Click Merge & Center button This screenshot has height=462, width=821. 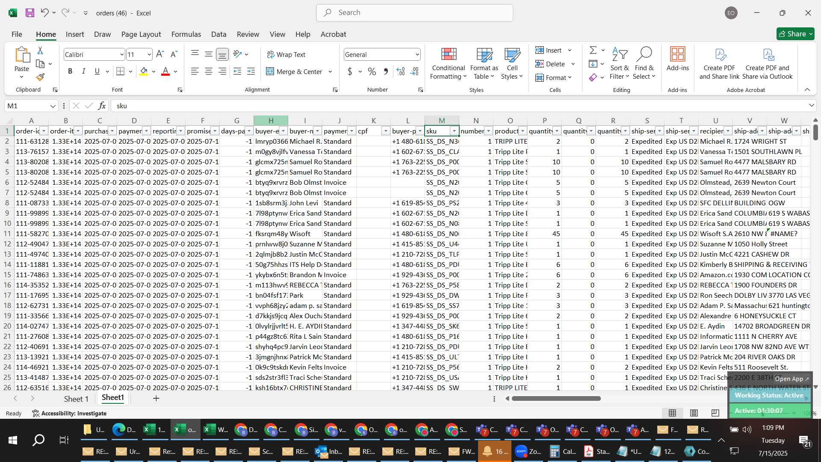point(294,71)
